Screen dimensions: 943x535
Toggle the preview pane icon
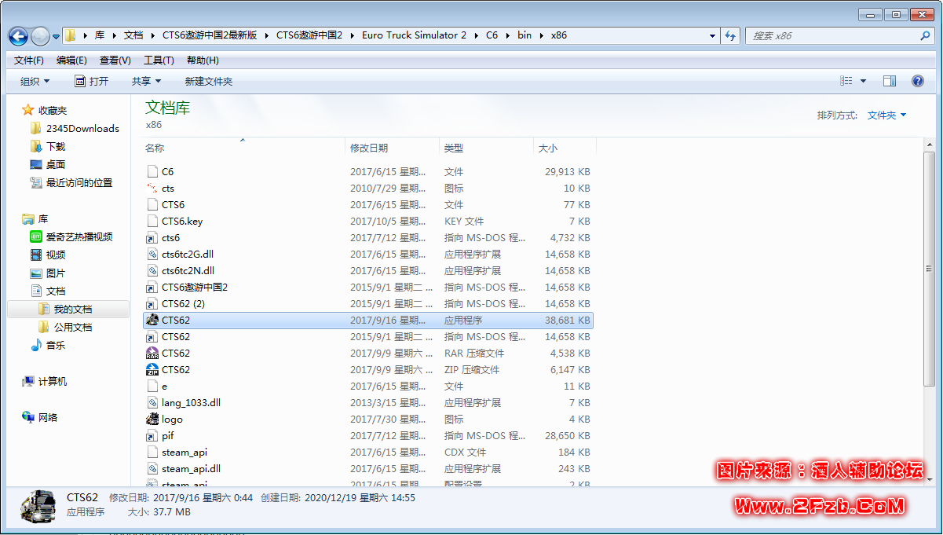point(890,81)
